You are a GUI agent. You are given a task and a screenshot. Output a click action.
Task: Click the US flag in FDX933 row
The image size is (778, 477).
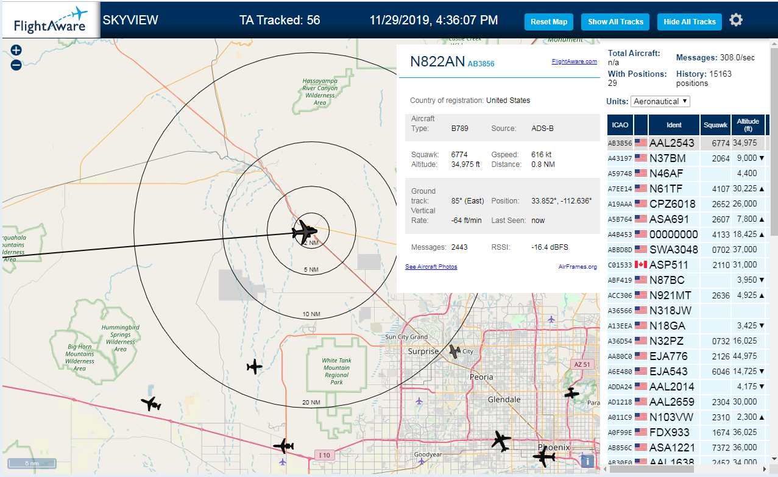641,432
